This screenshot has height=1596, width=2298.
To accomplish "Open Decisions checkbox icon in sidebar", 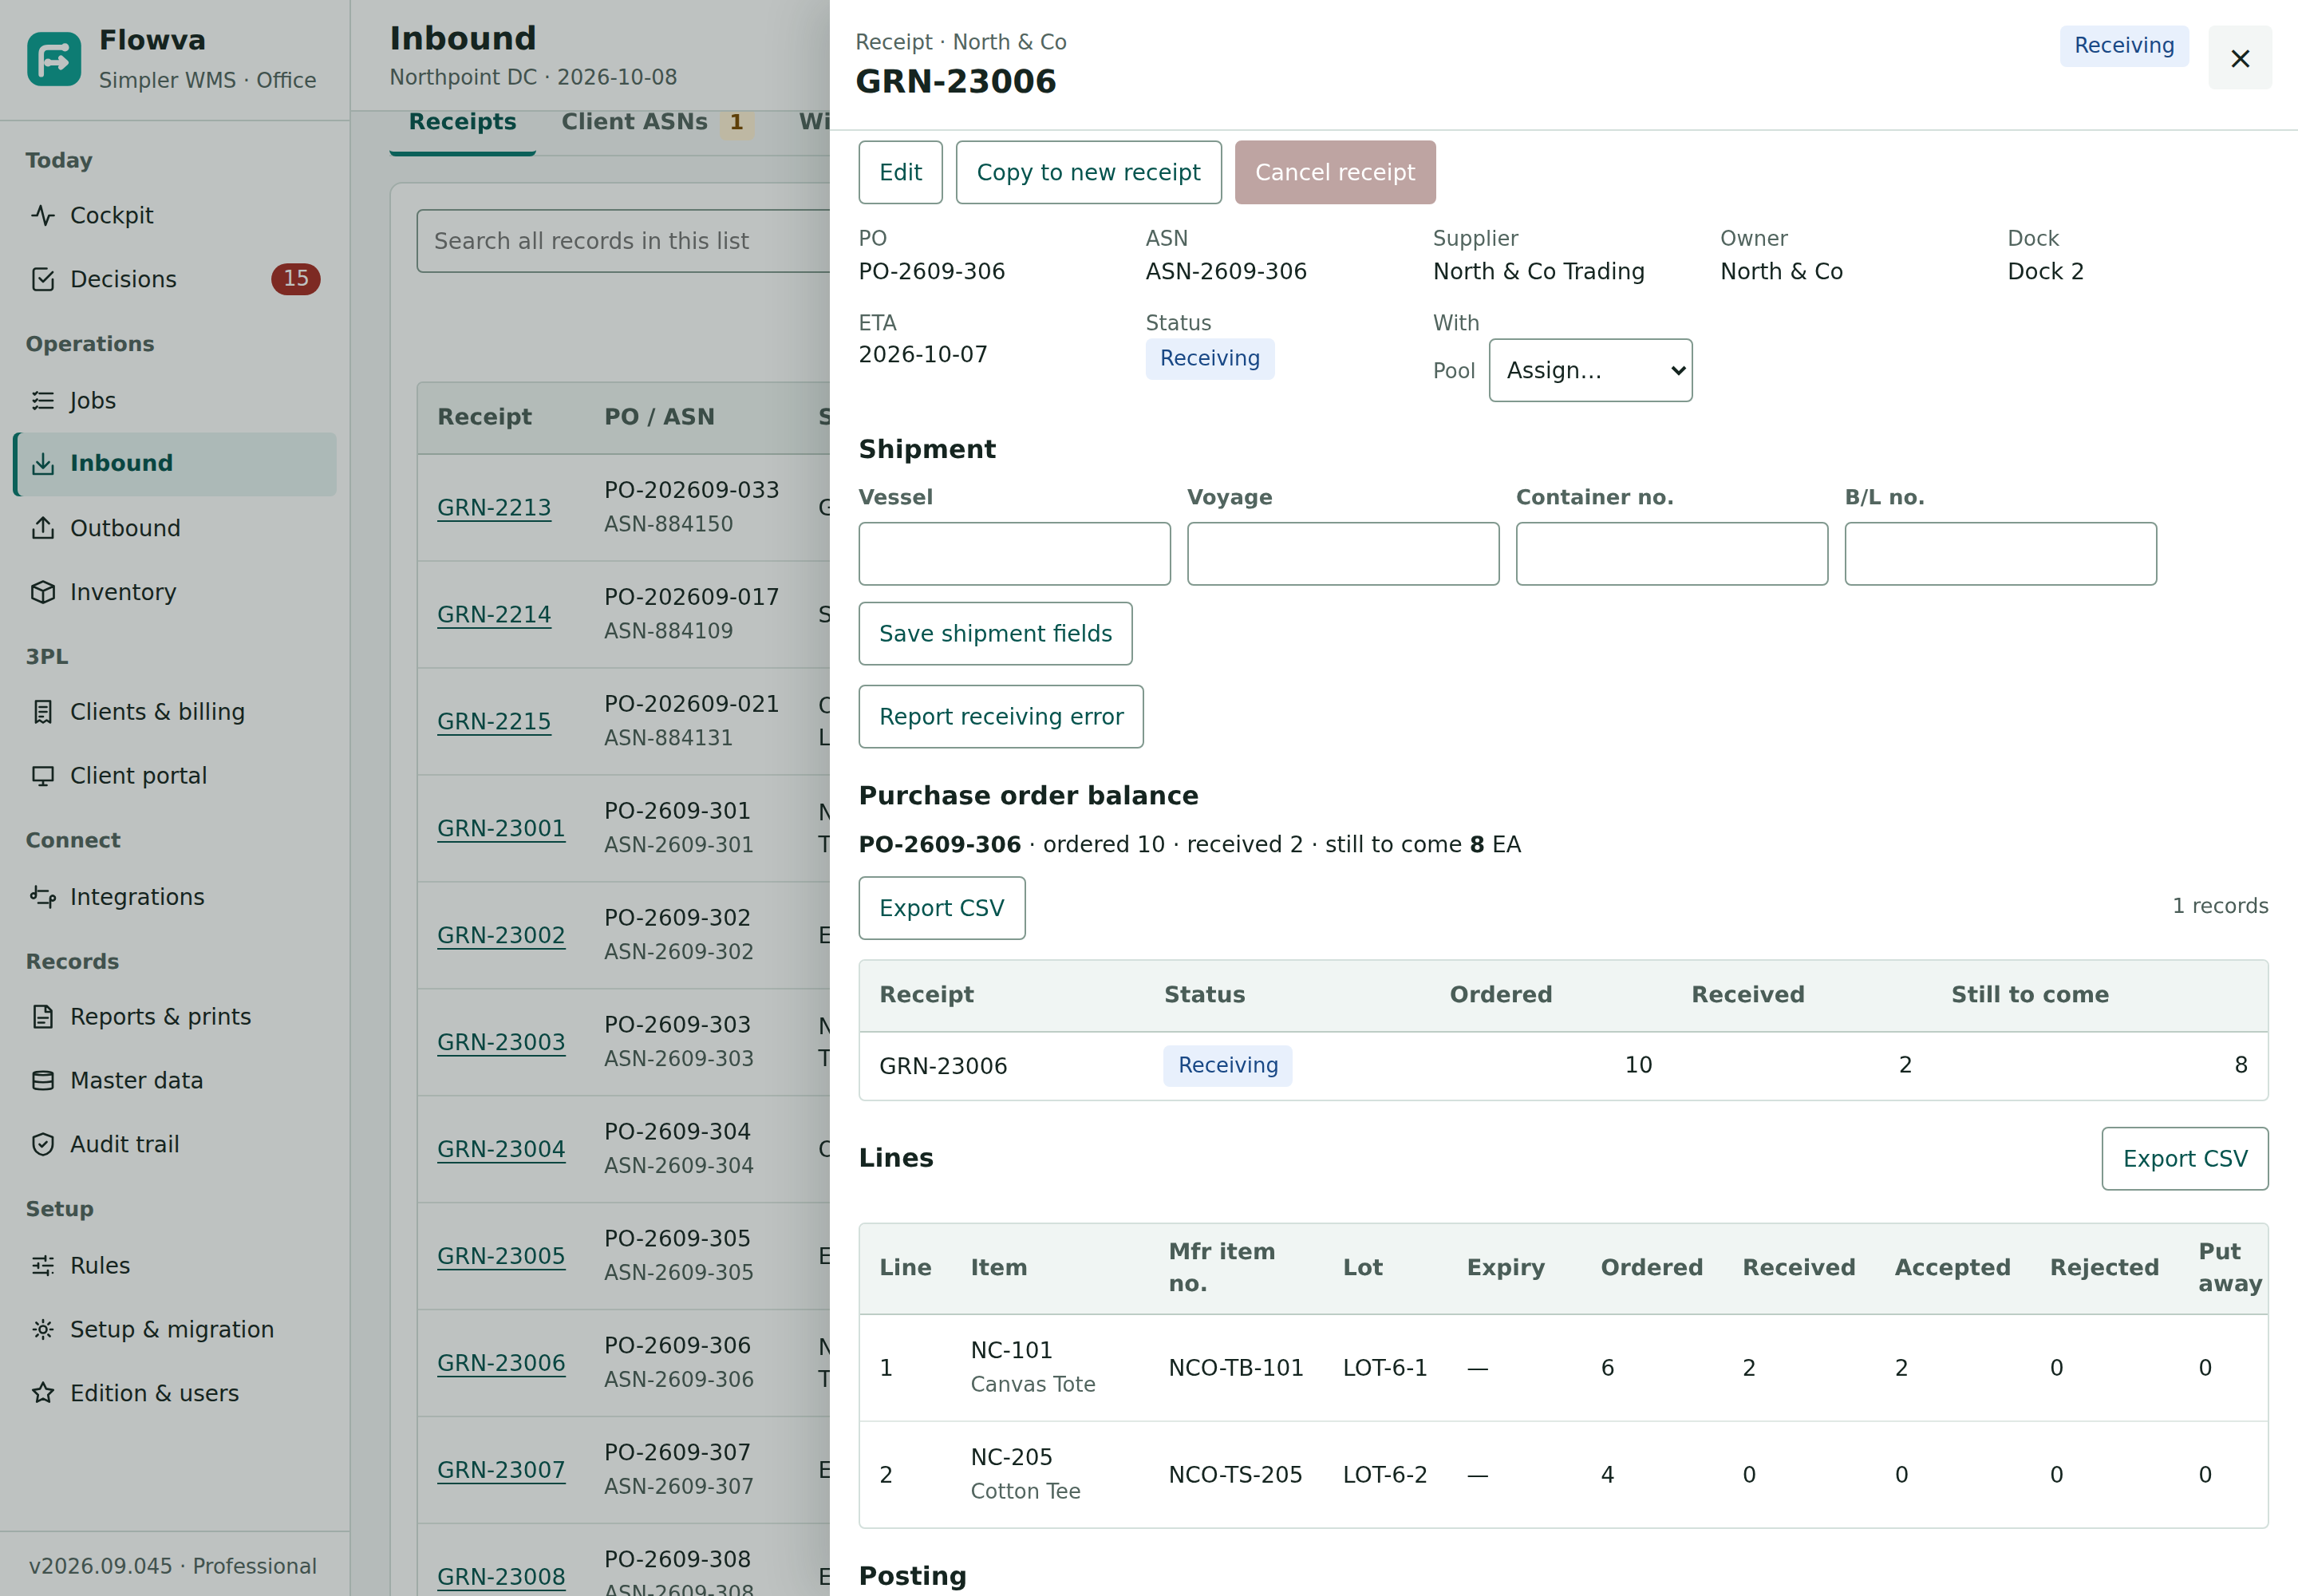I will (43, 279).
